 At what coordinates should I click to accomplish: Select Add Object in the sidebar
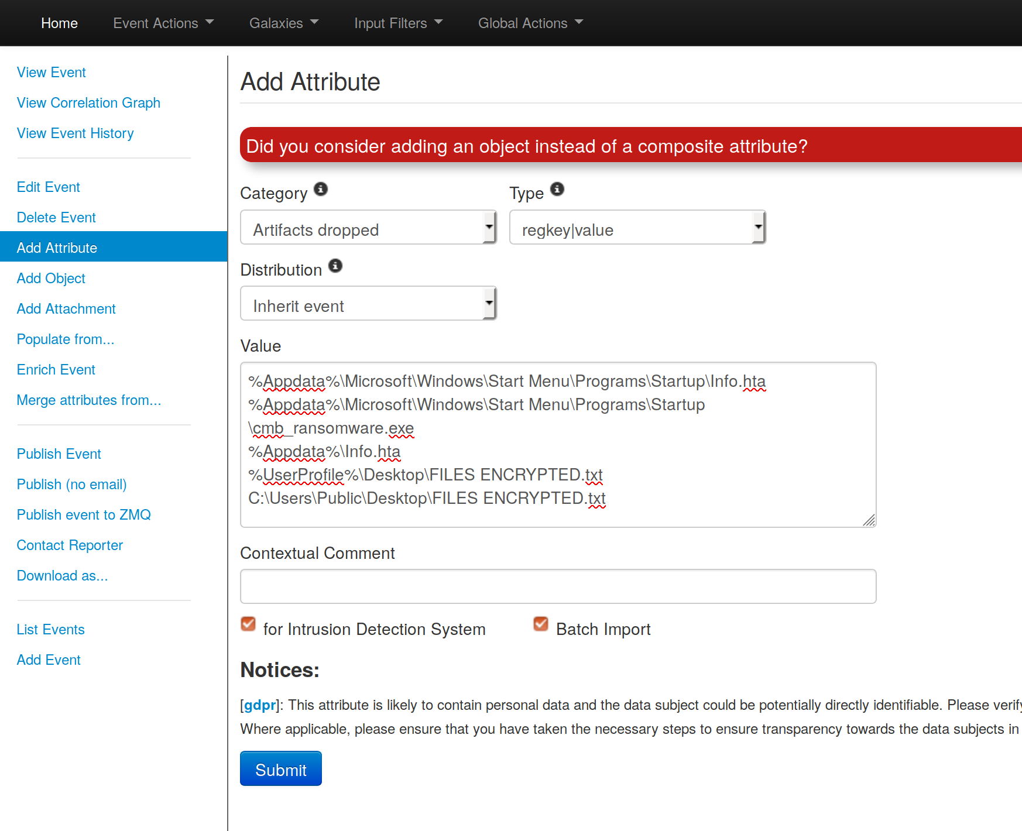(51, 279)
